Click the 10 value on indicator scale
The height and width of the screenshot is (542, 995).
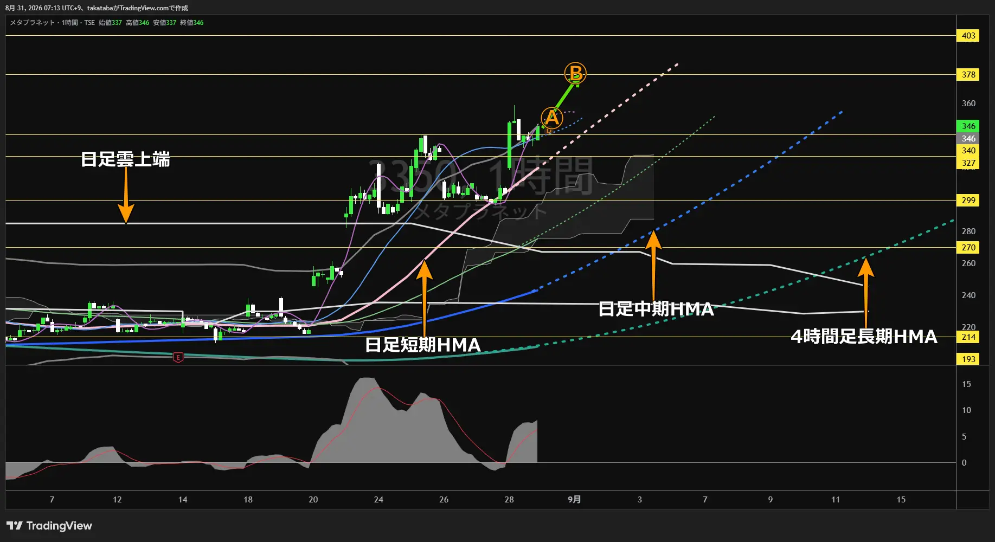(966, 410)
